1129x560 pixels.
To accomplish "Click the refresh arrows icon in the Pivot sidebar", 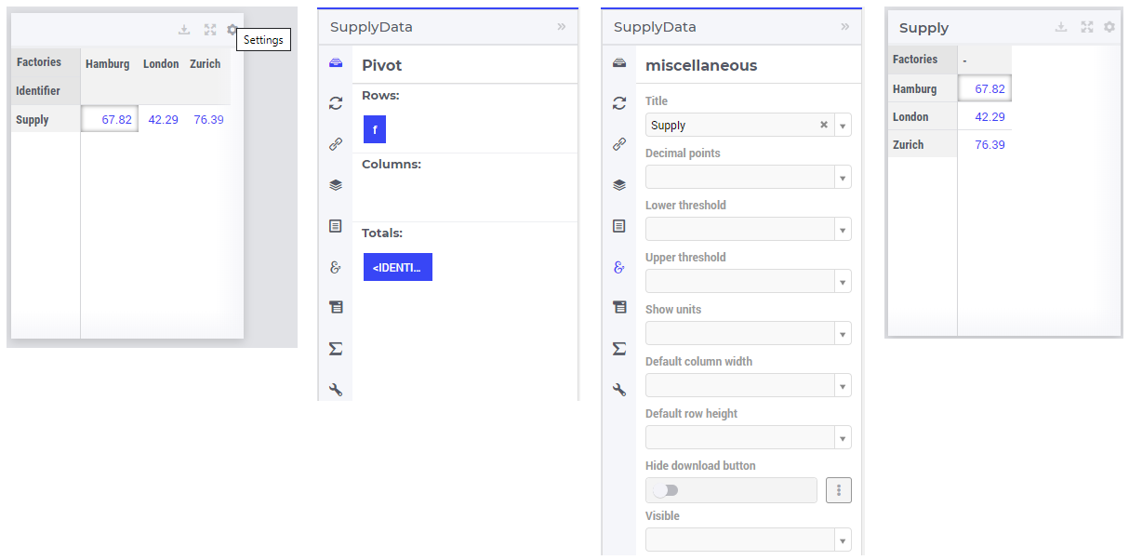I will [x=336, y=103].
